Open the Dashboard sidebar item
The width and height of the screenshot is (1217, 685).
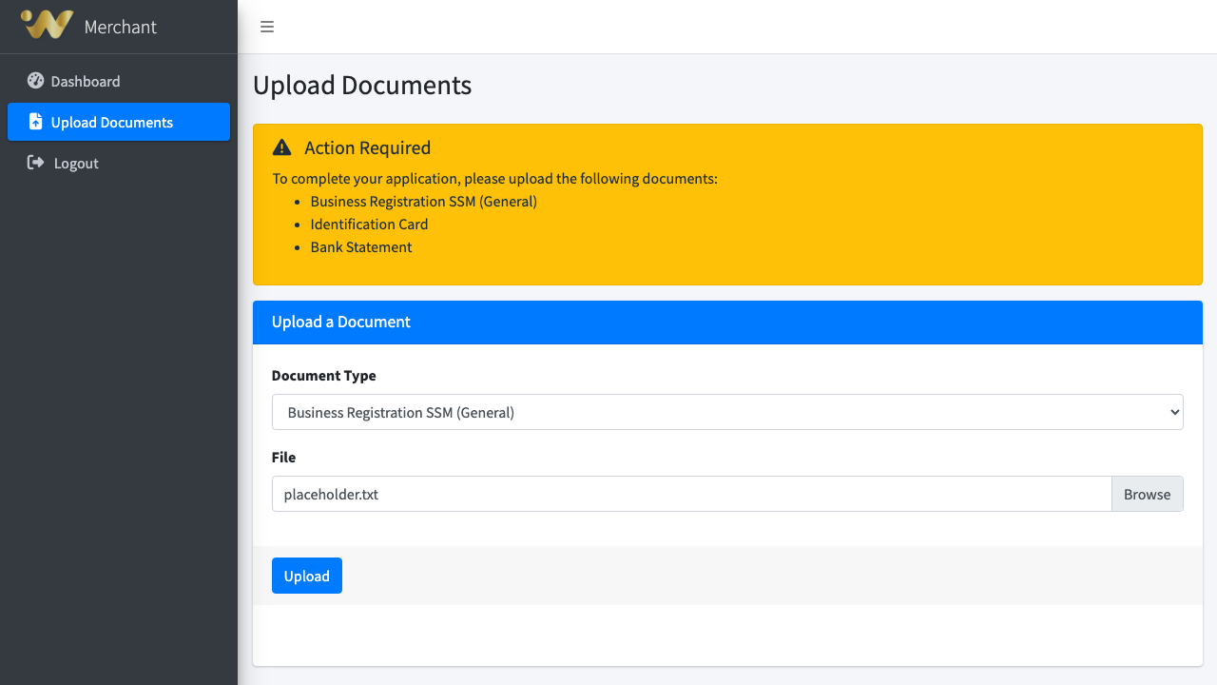119,81
